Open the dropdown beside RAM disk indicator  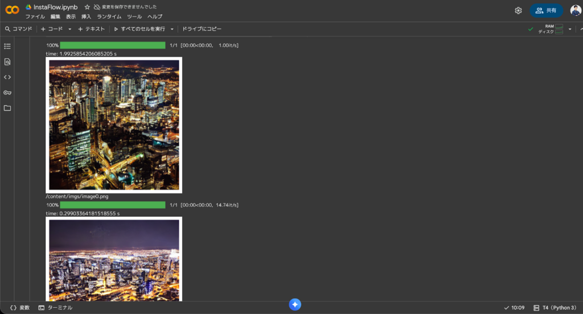pos(570,29)
